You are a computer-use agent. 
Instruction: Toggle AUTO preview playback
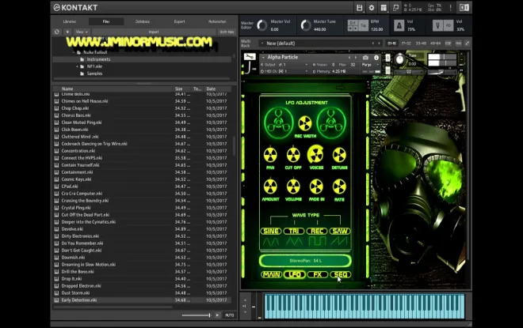click(x=230, y=315)
